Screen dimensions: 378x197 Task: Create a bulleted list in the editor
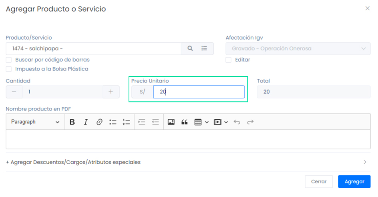click(x=113, y=122)
